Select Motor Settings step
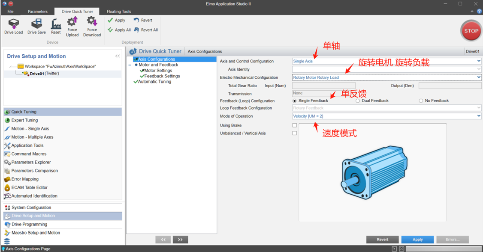Viewport: 483px width, 252px height. click(x=156, y=70)
